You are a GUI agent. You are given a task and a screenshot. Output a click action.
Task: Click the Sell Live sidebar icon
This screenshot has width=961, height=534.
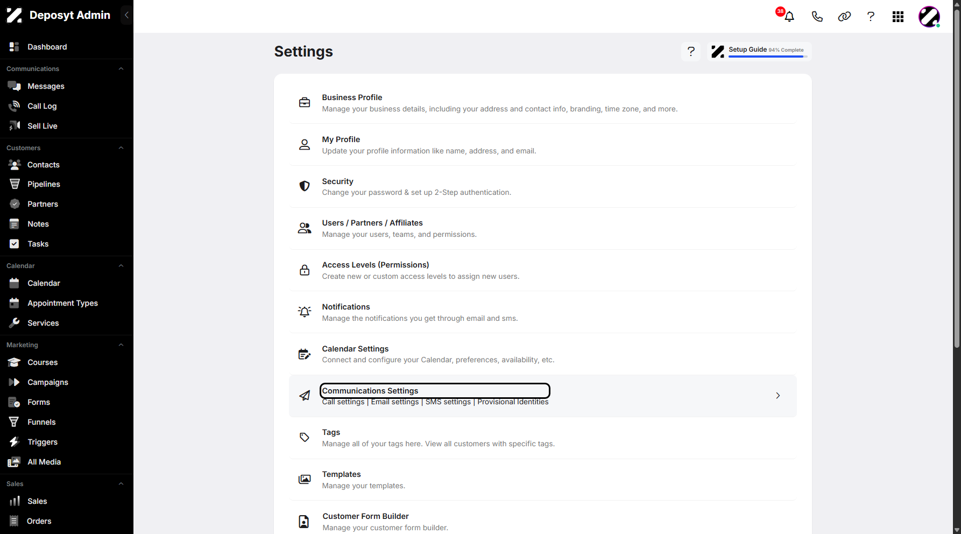click(x=15, y=126)
